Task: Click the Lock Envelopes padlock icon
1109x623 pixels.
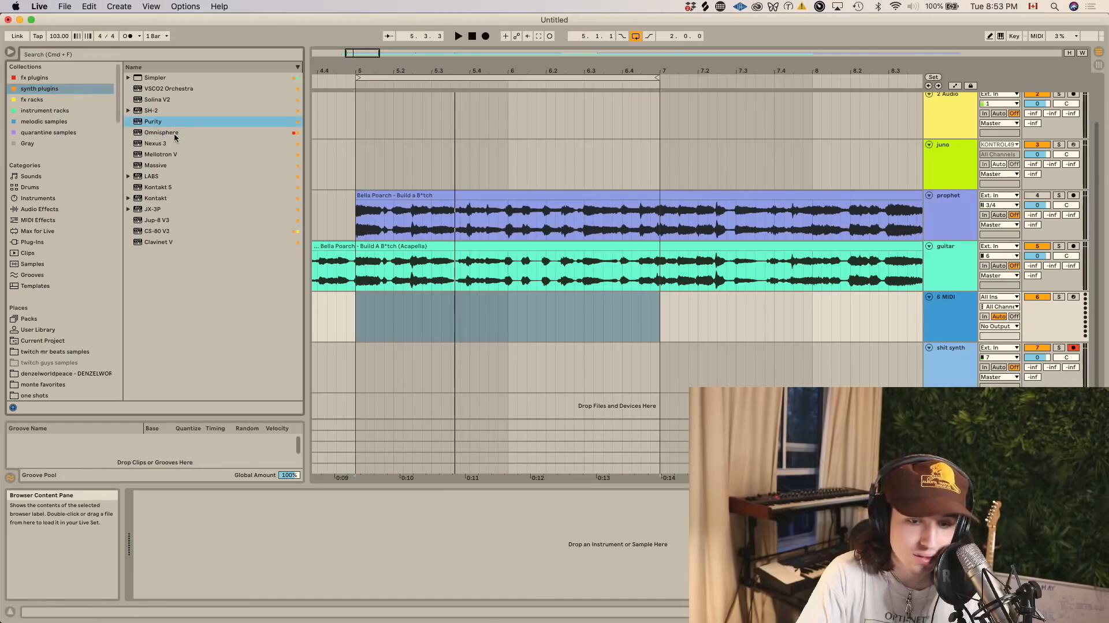Action: coord(970,85)
